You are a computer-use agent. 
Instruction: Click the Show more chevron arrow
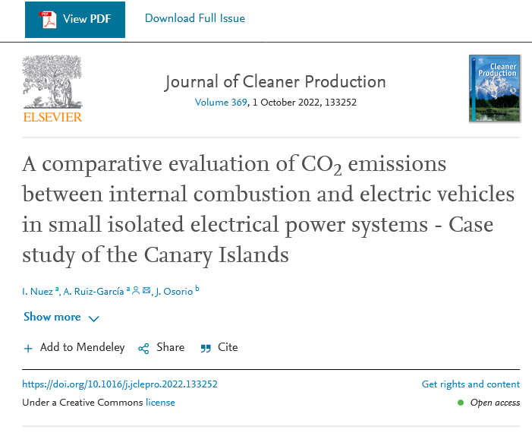click(x=94, y=318)
